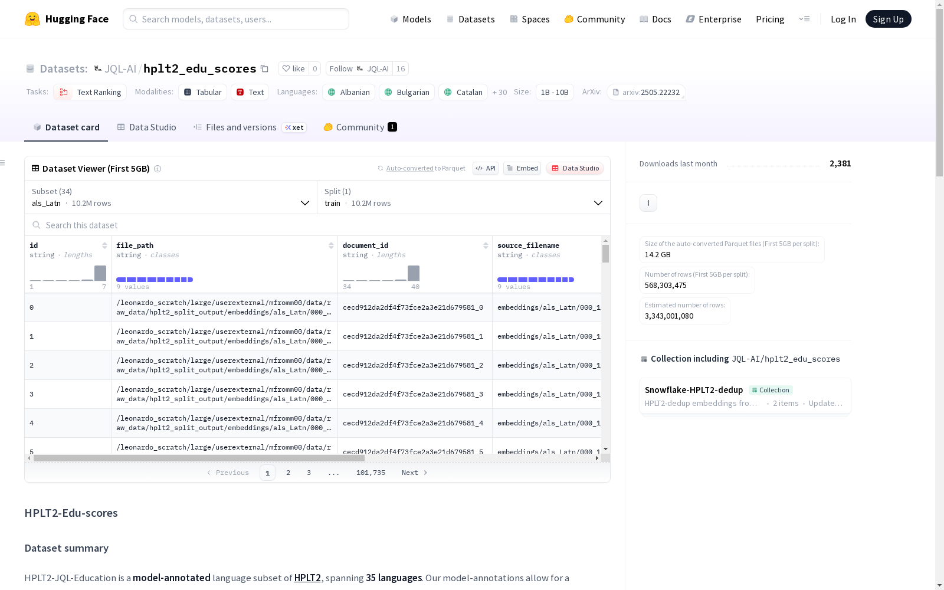944x590 pixels.
Task: Click the horizontal table scrollbar
Action: 199,458
